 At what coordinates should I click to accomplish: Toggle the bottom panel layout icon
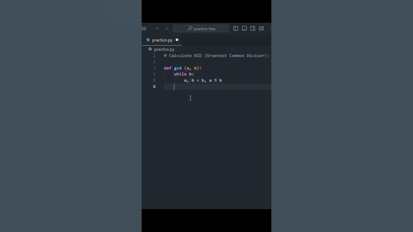point(244,29)
